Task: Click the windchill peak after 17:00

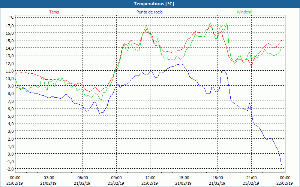Action: (x=210, y=22)
